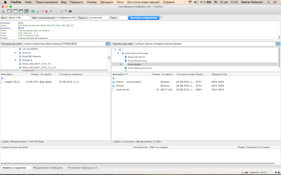Open the Site Manager from the toolbar
281x175 pixels.
(3, 11)
